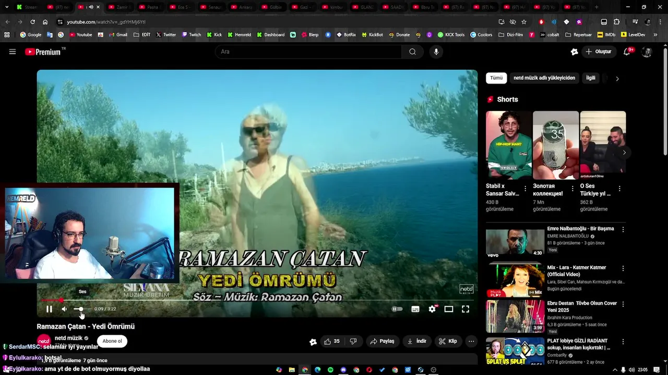This screenshot has width=668, height=375.
Task: Click the Paylaş share button
Action: tap(382, 341)
